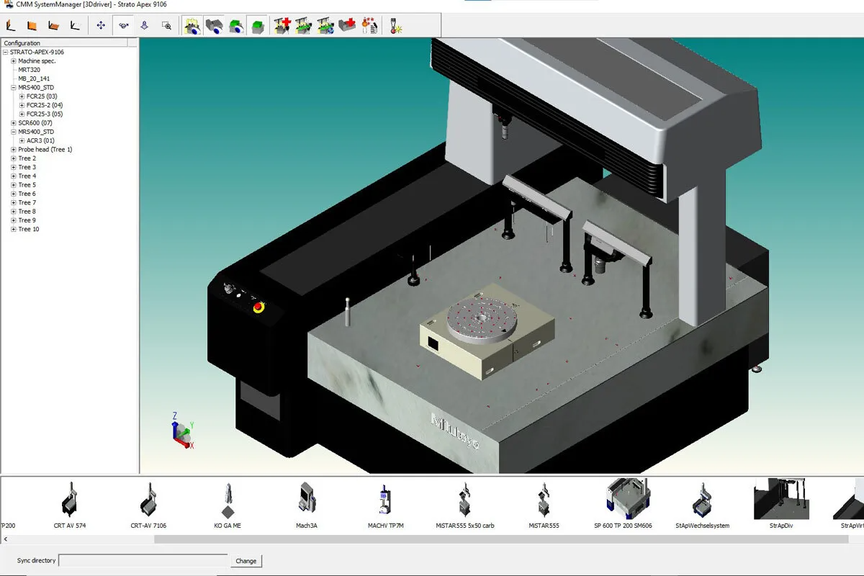Select the MRS400_STD label above FCR25 (03)
864x576 pixels.
(36, 88)
